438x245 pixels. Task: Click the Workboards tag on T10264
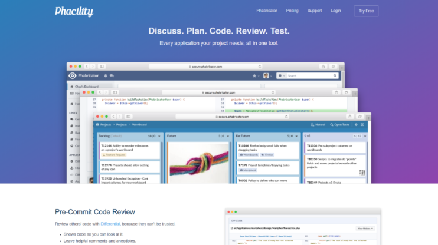[x=249, y=155]
